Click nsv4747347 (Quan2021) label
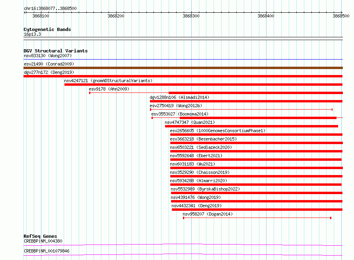This screenshot has height=260, width=354. [x=190, y=122]
